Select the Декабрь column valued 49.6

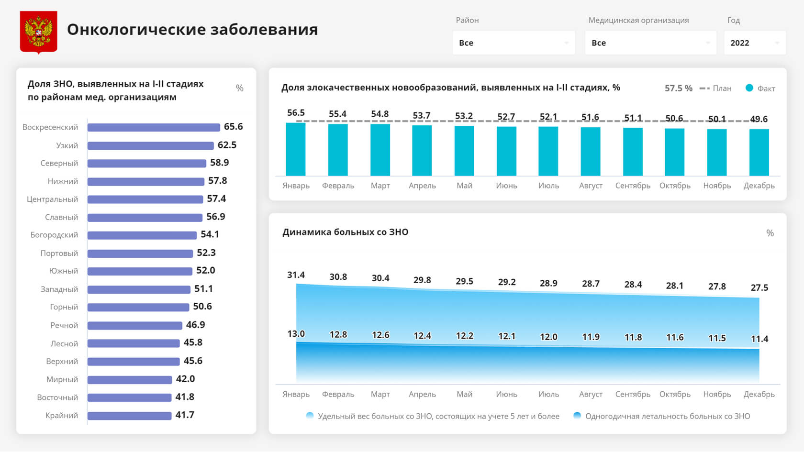point(759,153)
